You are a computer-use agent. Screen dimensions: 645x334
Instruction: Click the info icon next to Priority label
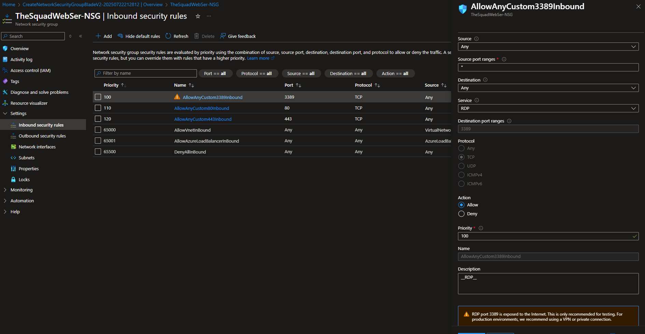pos(481,228)
